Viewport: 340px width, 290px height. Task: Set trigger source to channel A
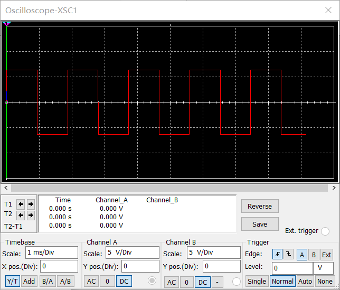[301, 255]
